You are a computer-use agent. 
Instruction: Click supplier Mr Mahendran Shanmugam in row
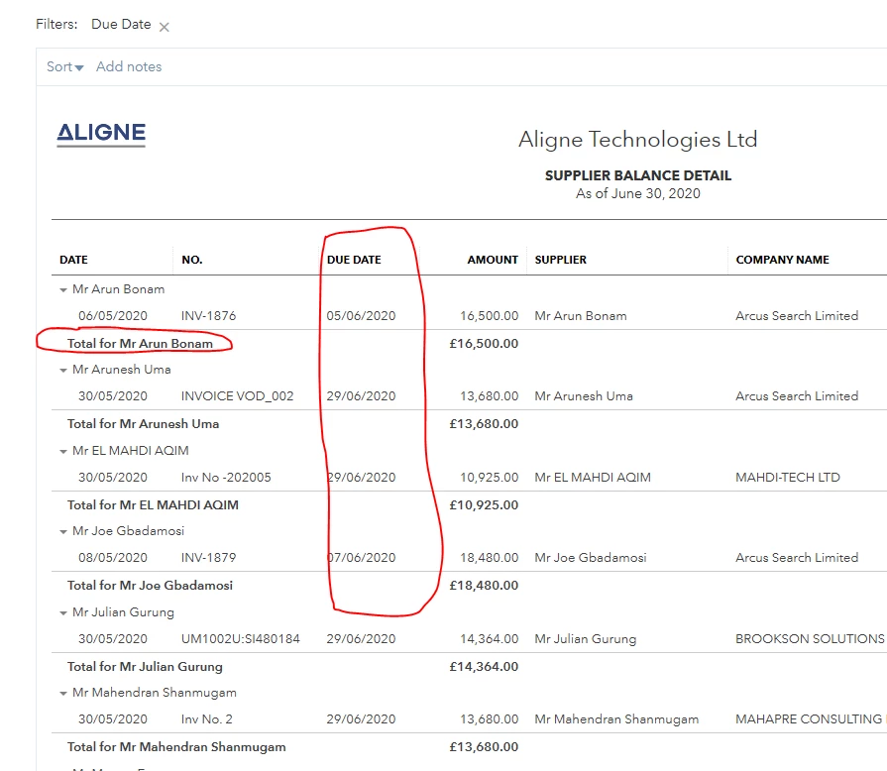(616, 719)
